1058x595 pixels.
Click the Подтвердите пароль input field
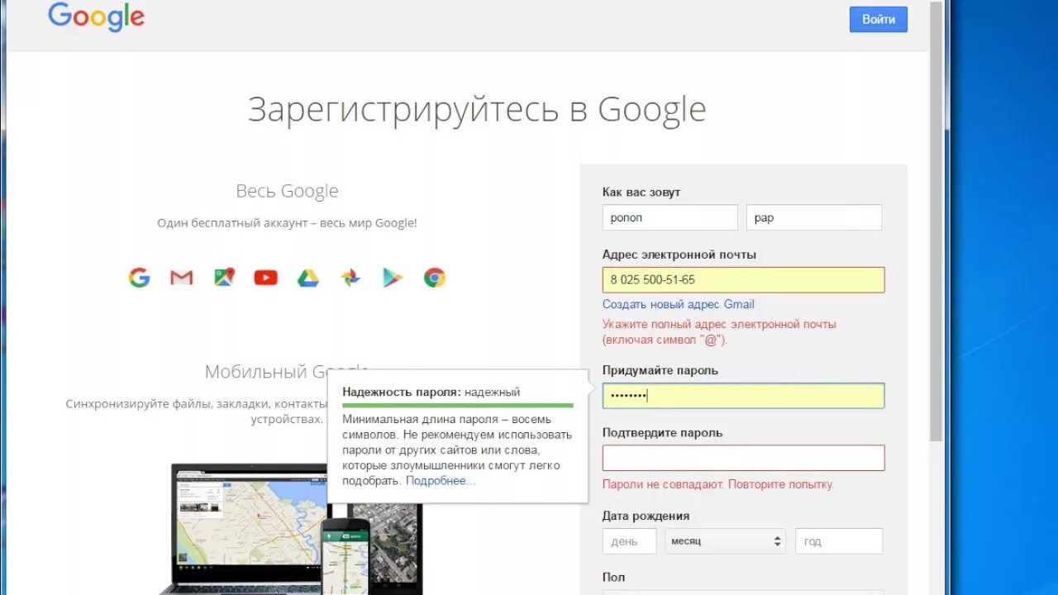coord(744,458)
